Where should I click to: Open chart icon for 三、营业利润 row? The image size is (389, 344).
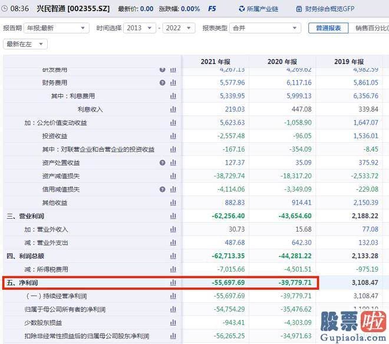(173, 216)
